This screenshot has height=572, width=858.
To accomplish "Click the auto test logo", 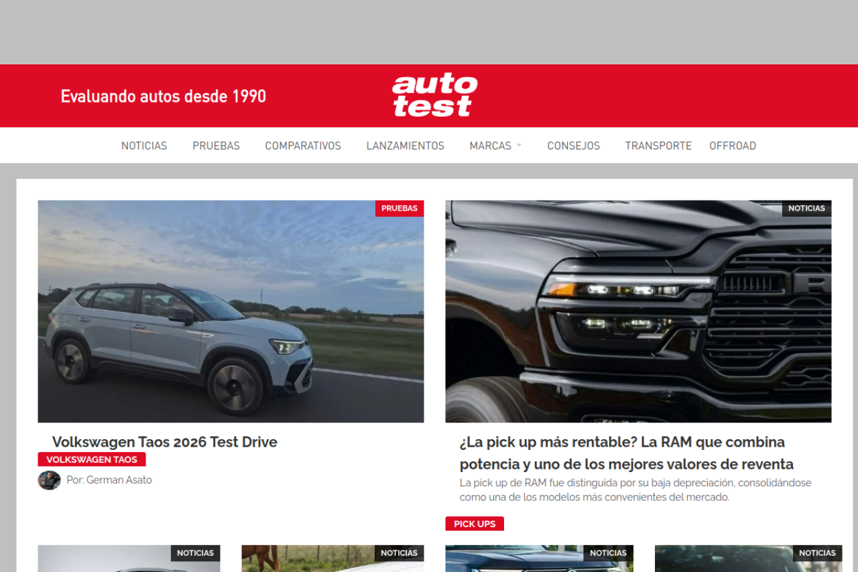I will 434,96.
